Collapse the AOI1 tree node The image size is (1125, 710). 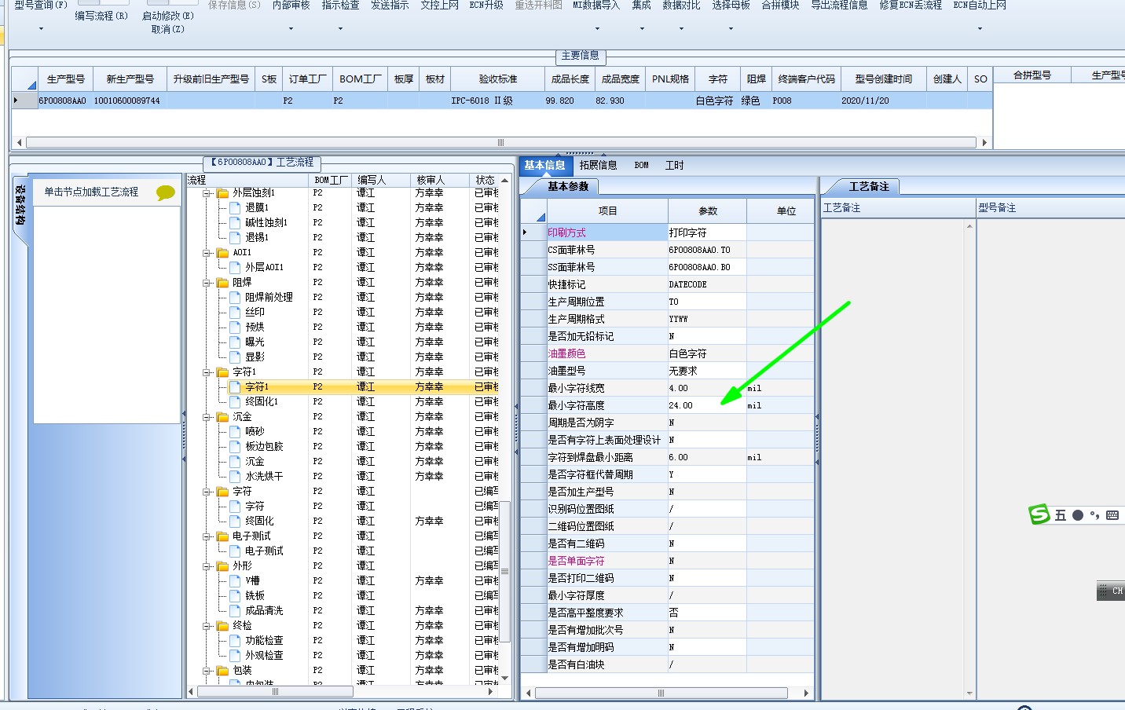(207, 253)
